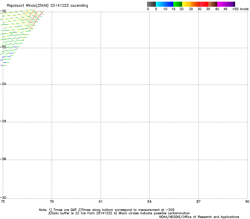Viewport: 250px width, 219px height.
Task: Click the NOAA/NESDIS/Office of Research and Applications credit
Action: 199,217
